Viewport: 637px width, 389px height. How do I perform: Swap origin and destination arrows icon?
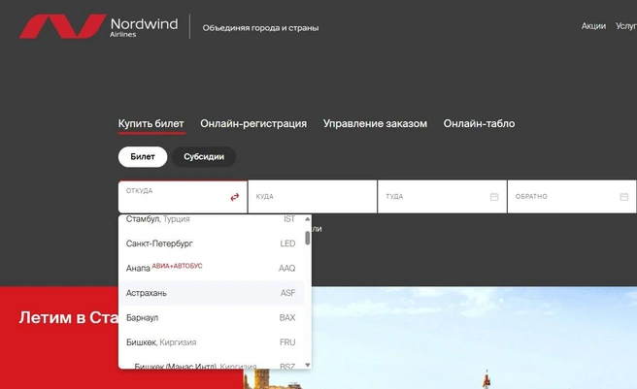(x=235, y=197)
